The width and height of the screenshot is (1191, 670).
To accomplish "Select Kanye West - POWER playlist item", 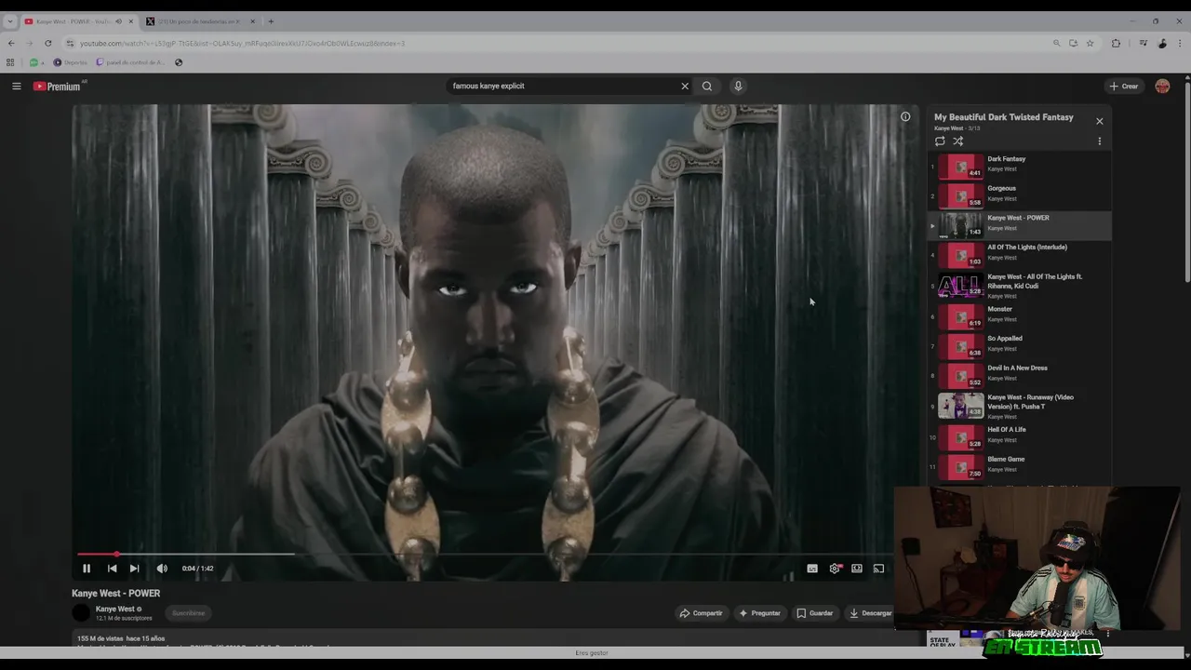I will coord(1020,225).
